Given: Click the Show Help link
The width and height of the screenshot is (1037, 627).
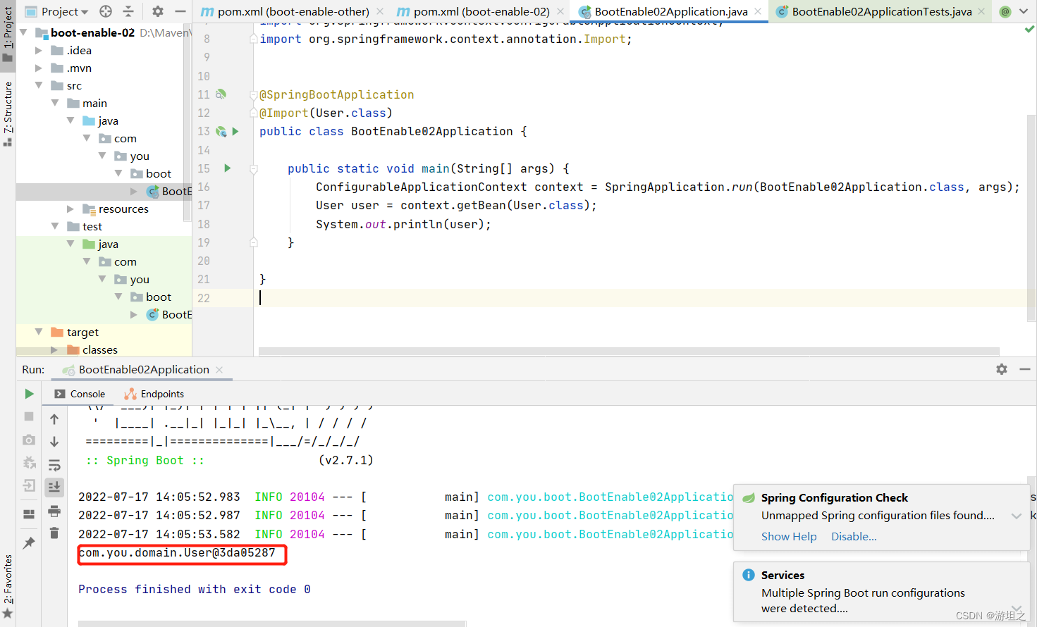Looking at the screenshot, I should (788, 536).
